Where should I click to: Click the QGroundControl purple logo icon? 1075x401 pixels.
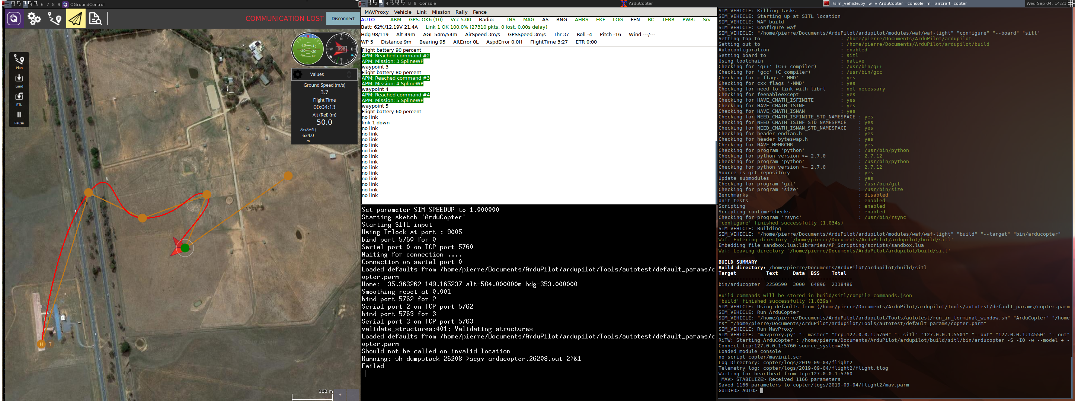coord(15,19)
